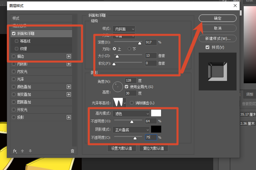Open the 样式 内斜面 dropdown

click(x=124, y=29)
